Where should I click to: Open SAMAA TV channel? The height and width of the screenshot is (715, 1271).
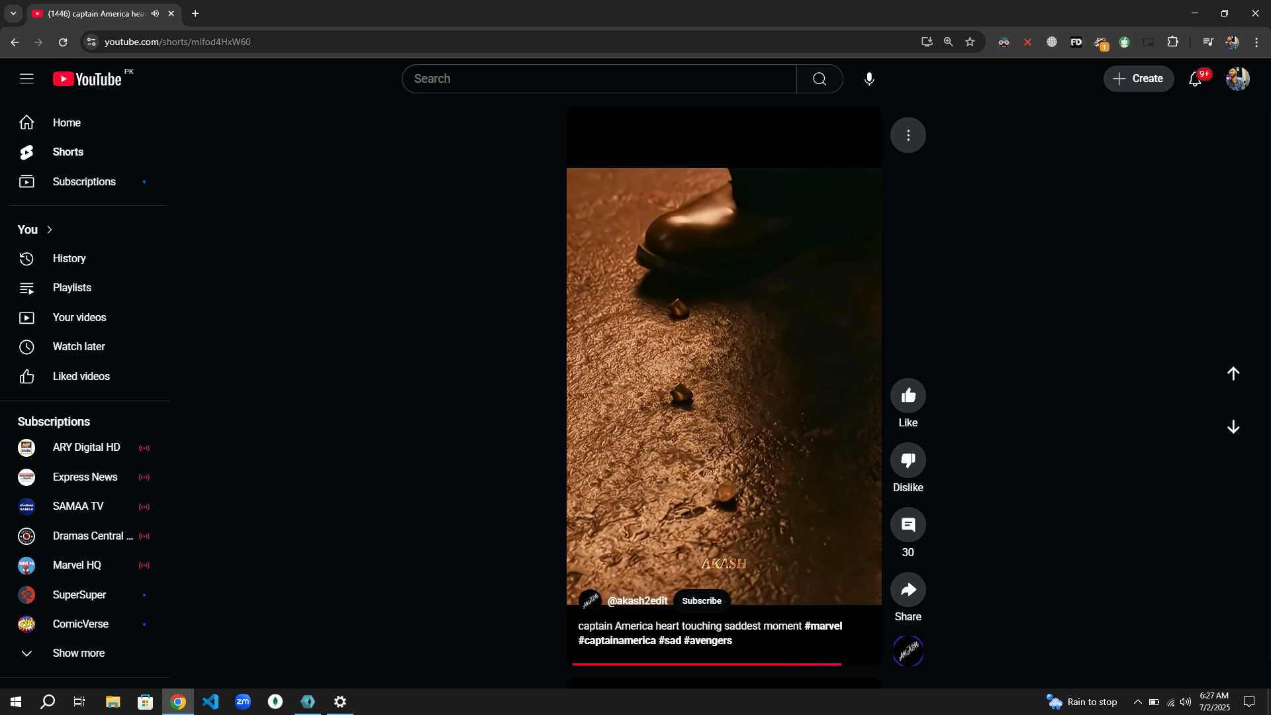coord(84,506)
